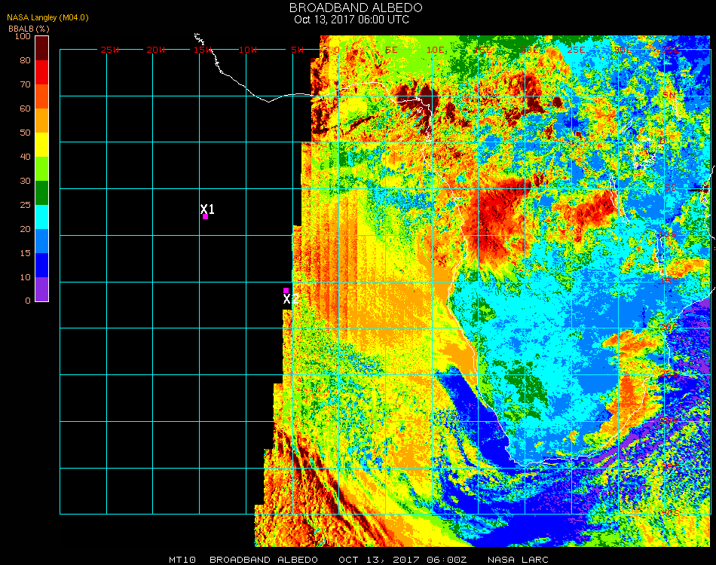Image resolution: width=716 pixels, height=565 pixels.
Task: Pick the light blue 15-20 colorbar segment
Action: click(42, 241)
